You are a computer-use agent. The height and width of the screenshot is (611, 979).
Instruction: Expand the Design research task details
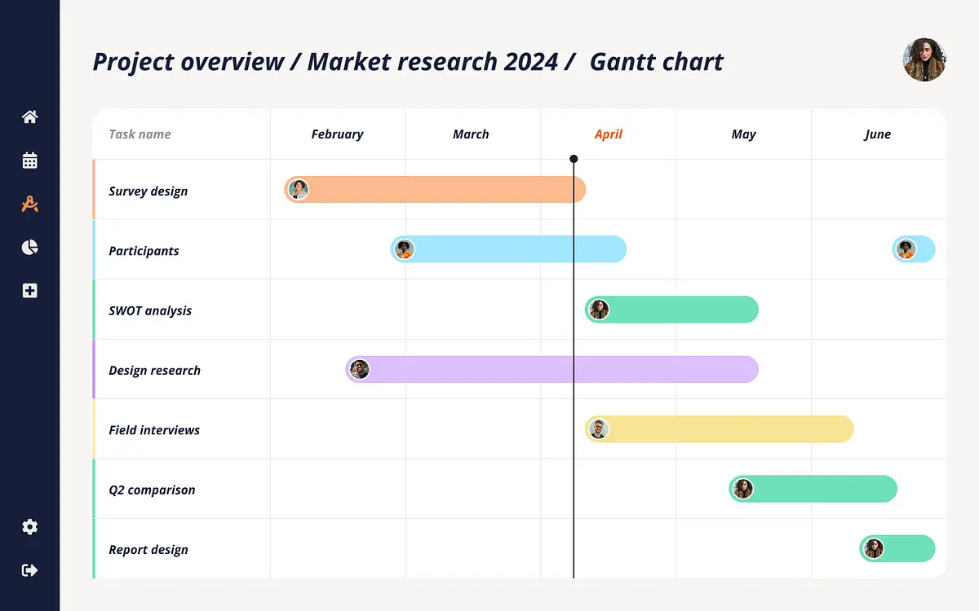point(154,369)
